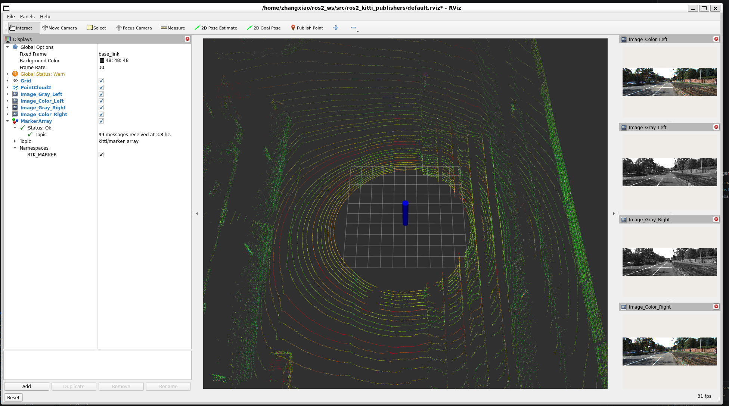Click the Image_Gray_Right tree row icon
The image size is (729, 406).
click(x=15, y=107)
